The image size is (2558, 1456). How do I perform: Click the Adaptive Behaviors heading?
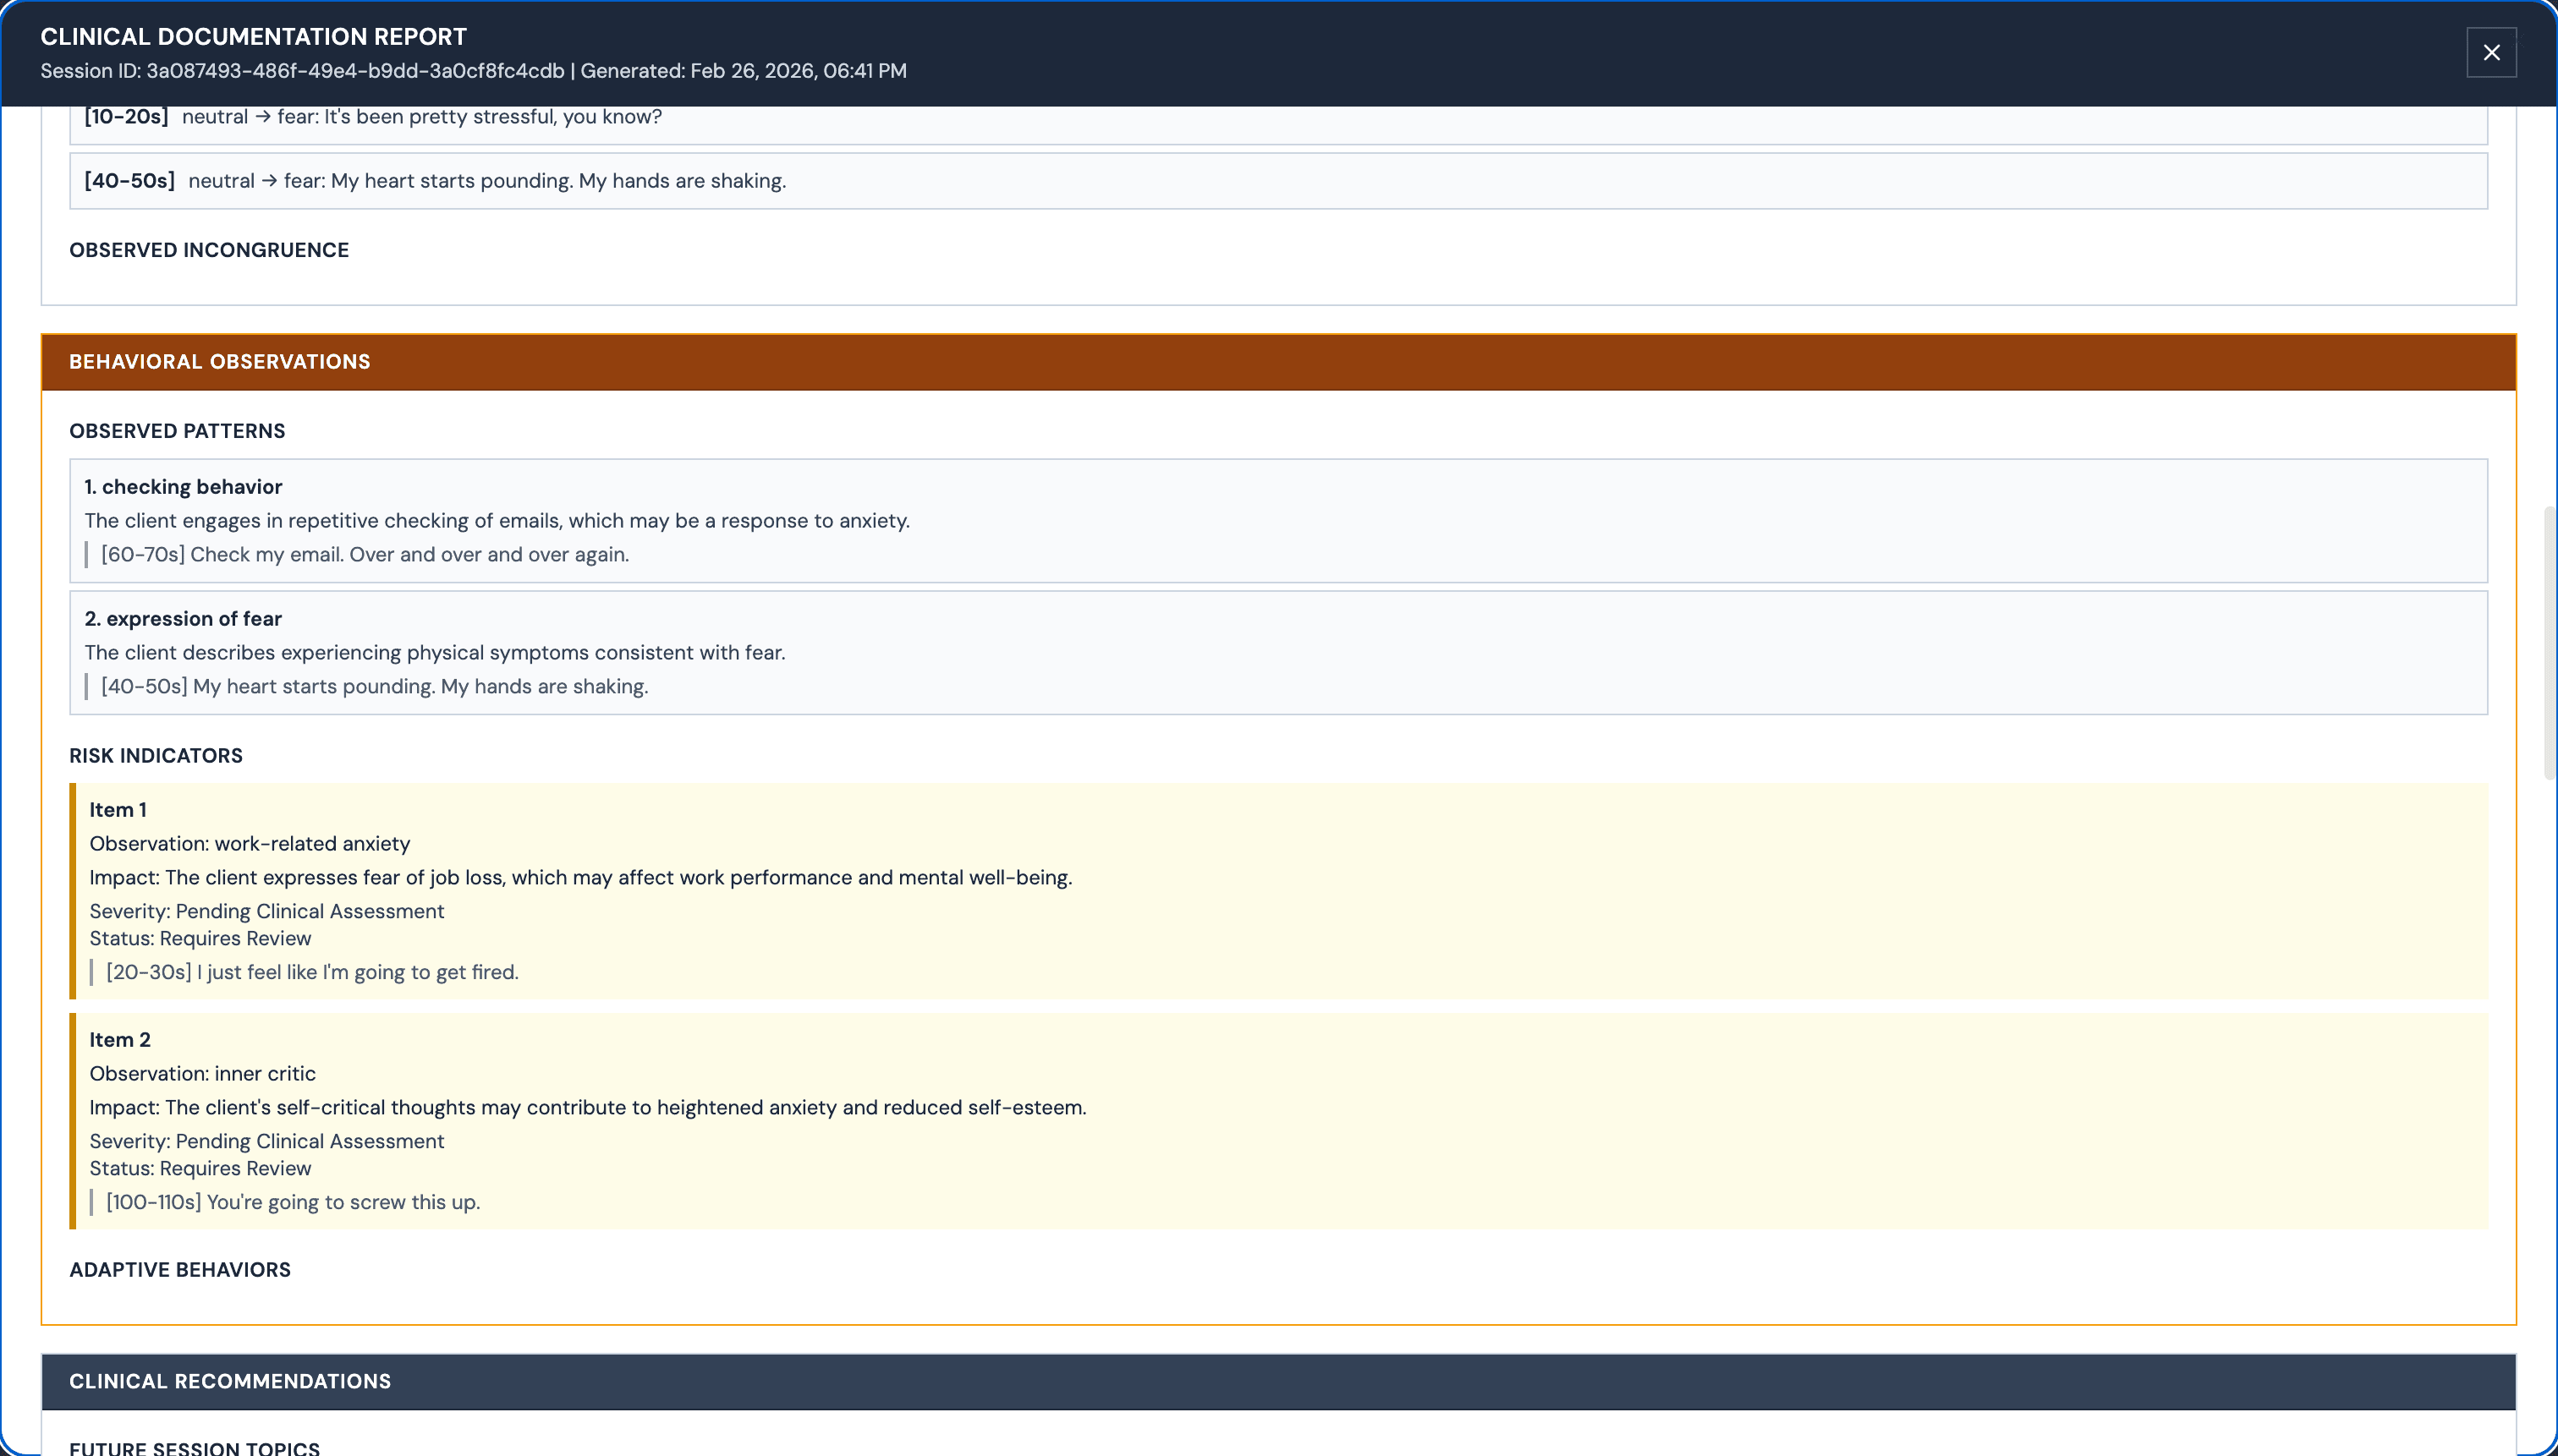[180, 1269]
